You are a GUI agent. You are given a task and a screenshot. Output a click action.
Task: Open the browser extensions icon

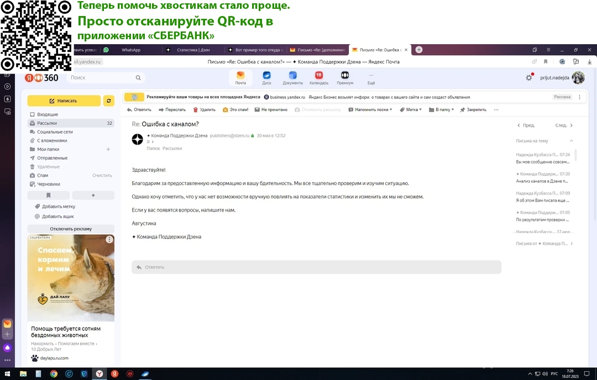pyautogui.click(x=575, y=62)
